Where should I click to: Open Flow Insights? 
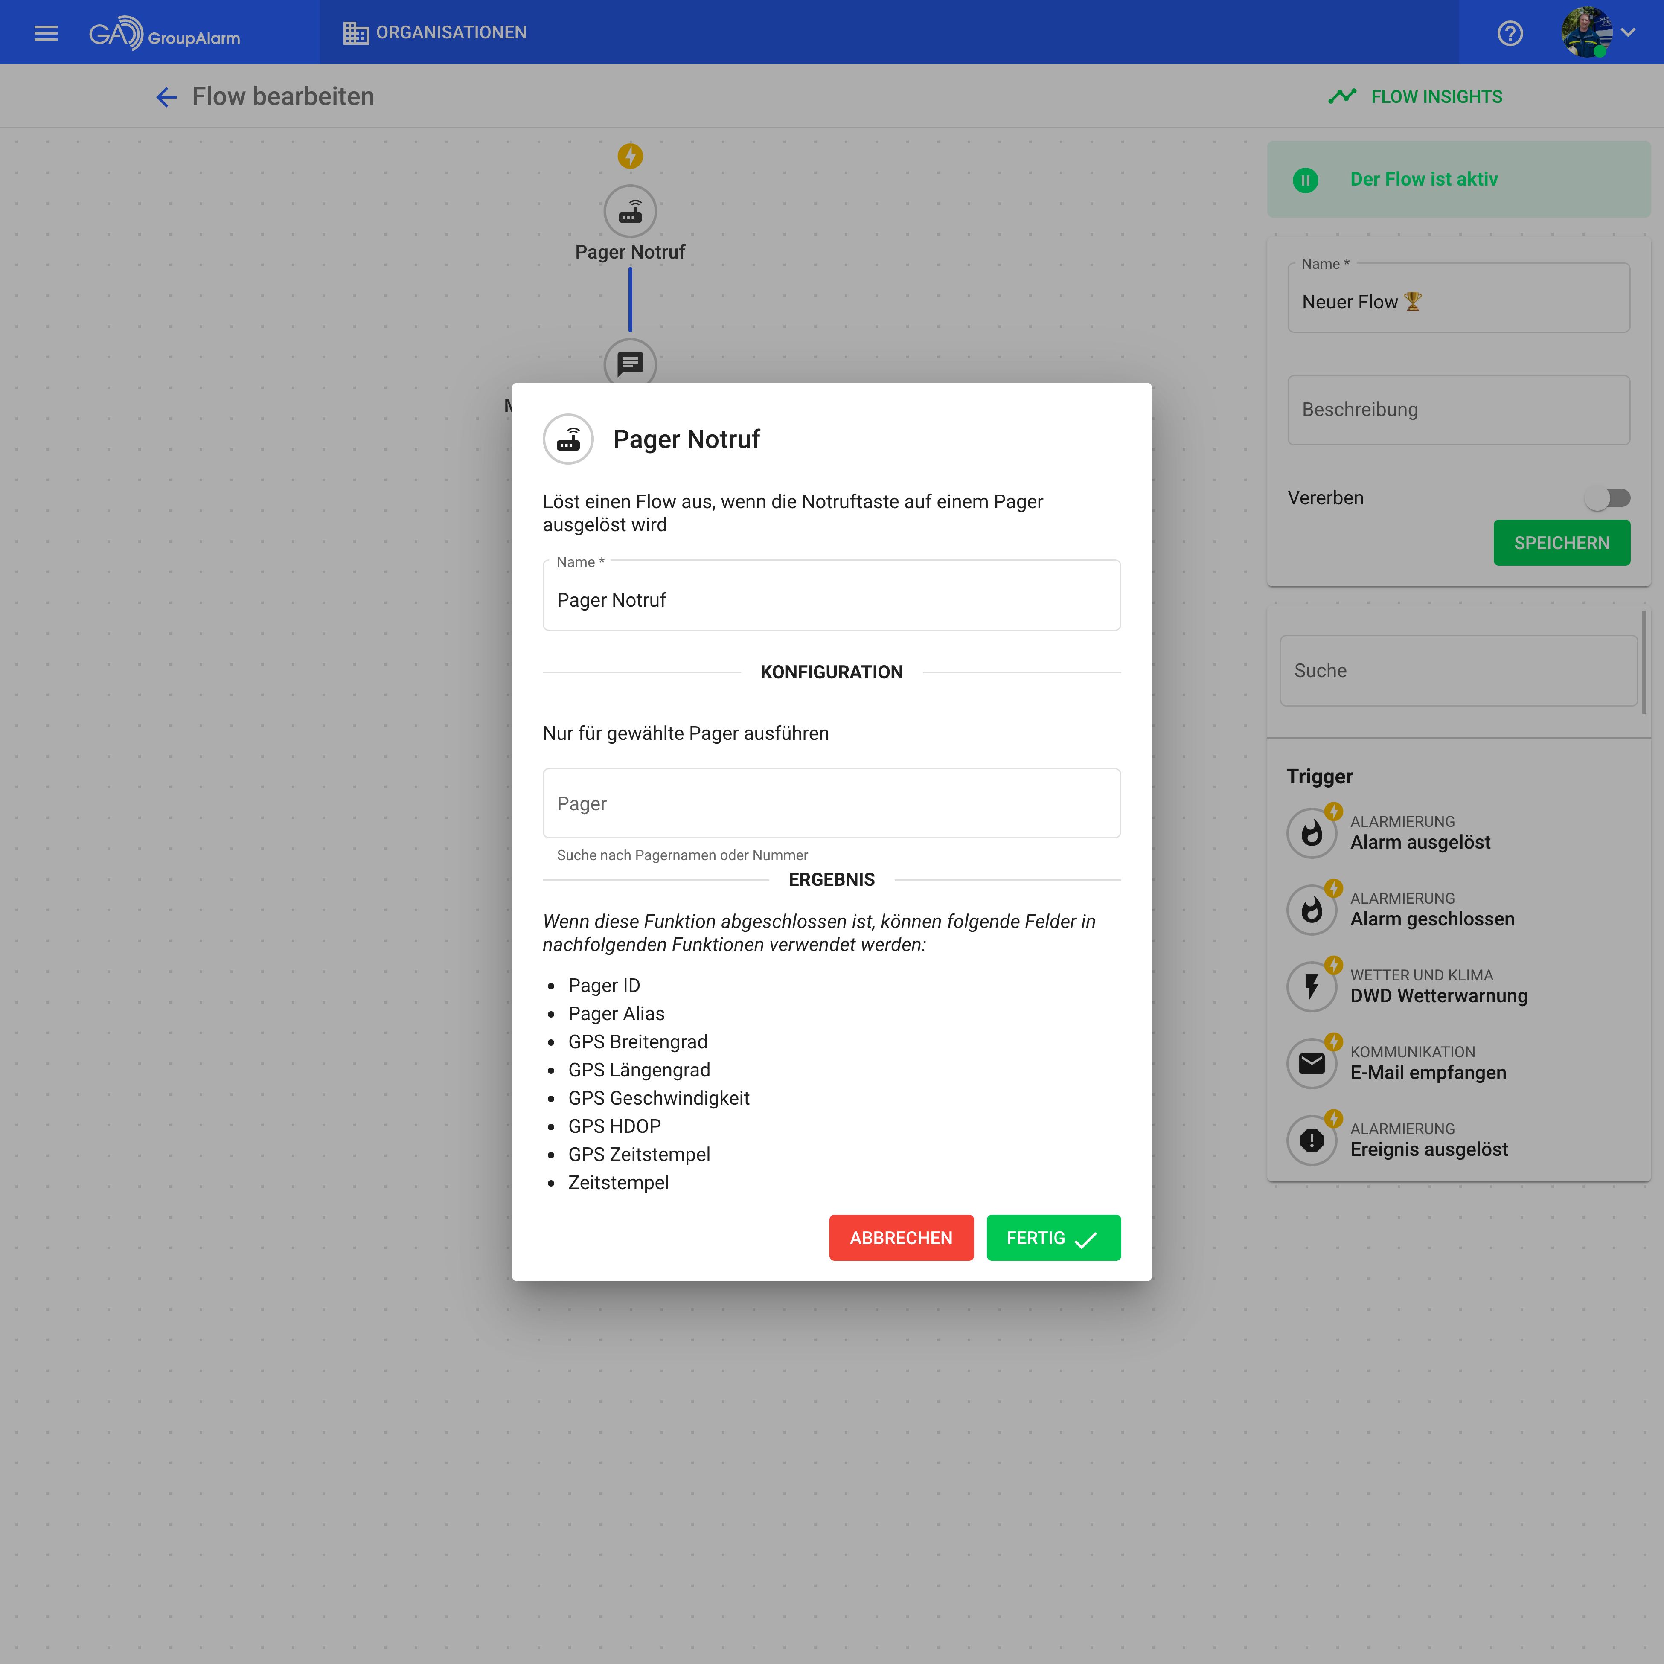click(x=1415, y=96)
